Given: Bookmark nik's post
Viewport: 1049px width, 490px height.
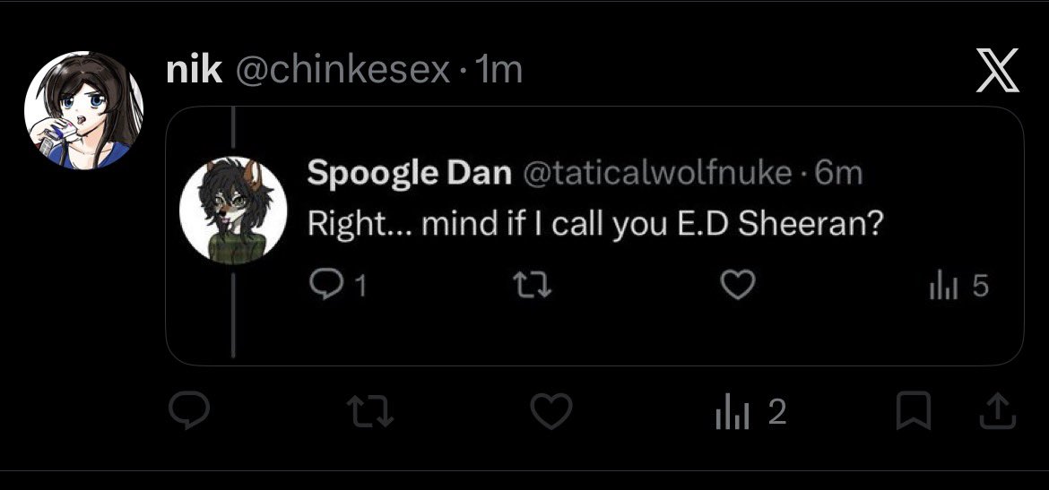Looking at the screenshot, I should [x=914, y=410].
